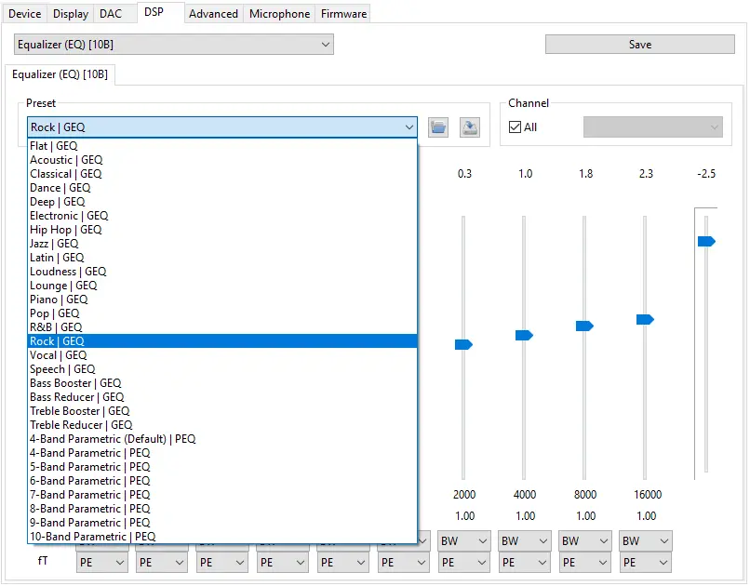Switch to the Device tab
This screenshot has width=750, height=586.
tap(25, 13)
